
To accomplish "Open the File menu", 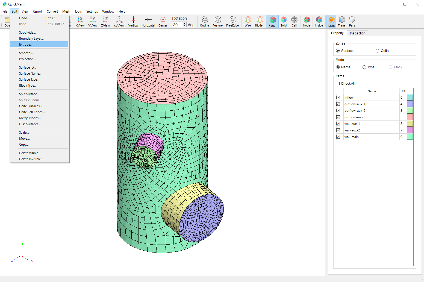I will (x=5, y=11).
